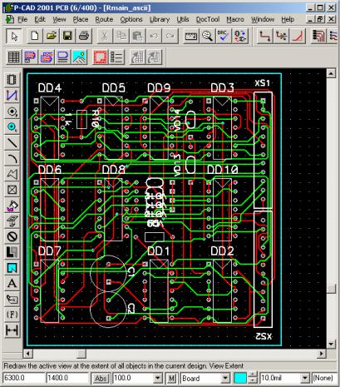The height and width of the screenshot is (387, 340).
Task: Select the Place Via cyan circle tool
Action: click(12, 127)
